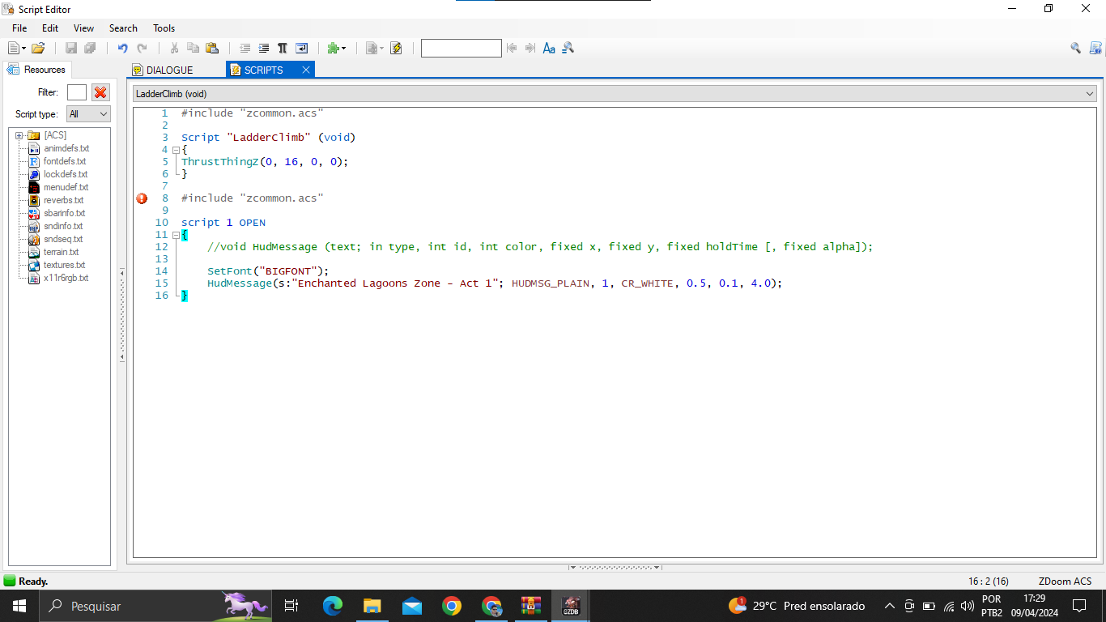Open the Search menu

(x=123, y=28)
